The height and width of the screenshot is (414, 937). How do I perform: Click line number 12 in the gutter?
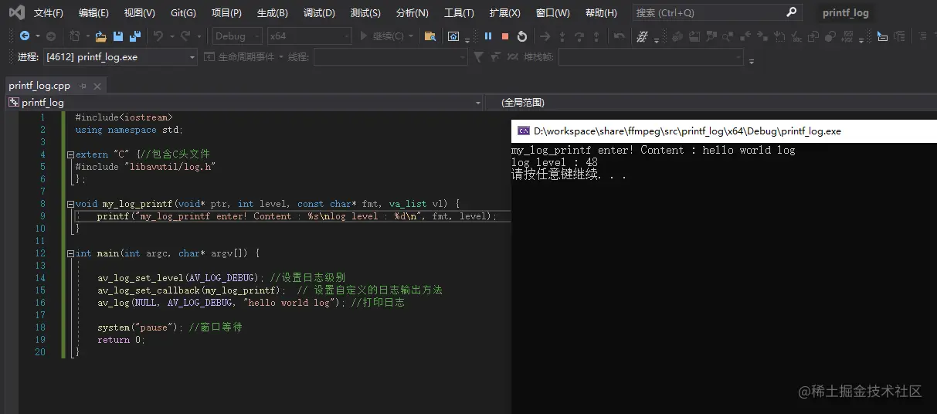[40, 253]
